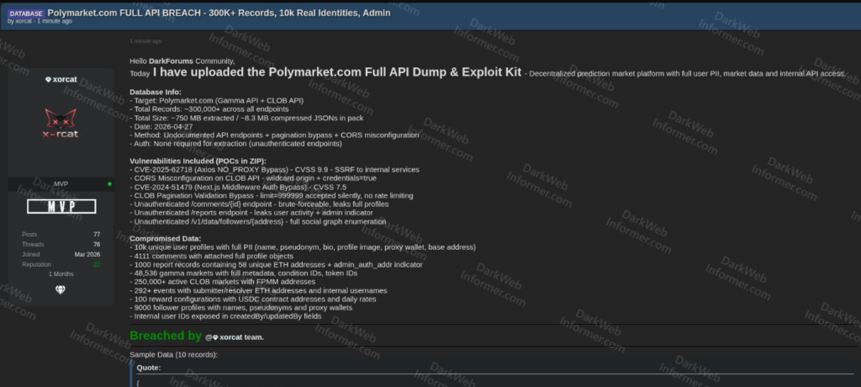Click the CVE-2025-62718 Axios bypass line
The image size is (861, 387).
tap(274, 170)
